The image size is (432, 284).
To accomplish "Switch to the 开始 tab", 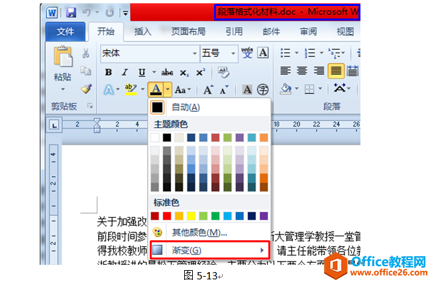I will (106, 31).
